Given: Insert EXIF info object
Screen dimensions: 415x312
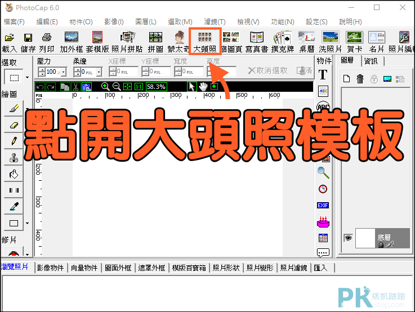Looking at the screenshot, I should pyautogui.click(x=323, y=206).
